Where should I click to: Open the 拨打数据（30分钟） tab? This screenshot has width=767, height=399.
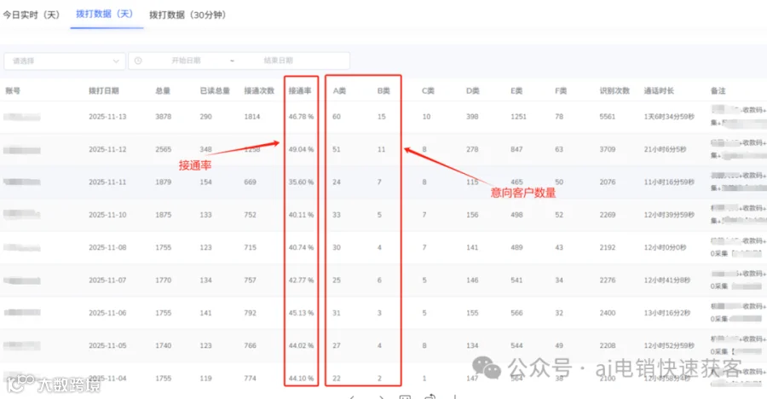click(188, 14)
